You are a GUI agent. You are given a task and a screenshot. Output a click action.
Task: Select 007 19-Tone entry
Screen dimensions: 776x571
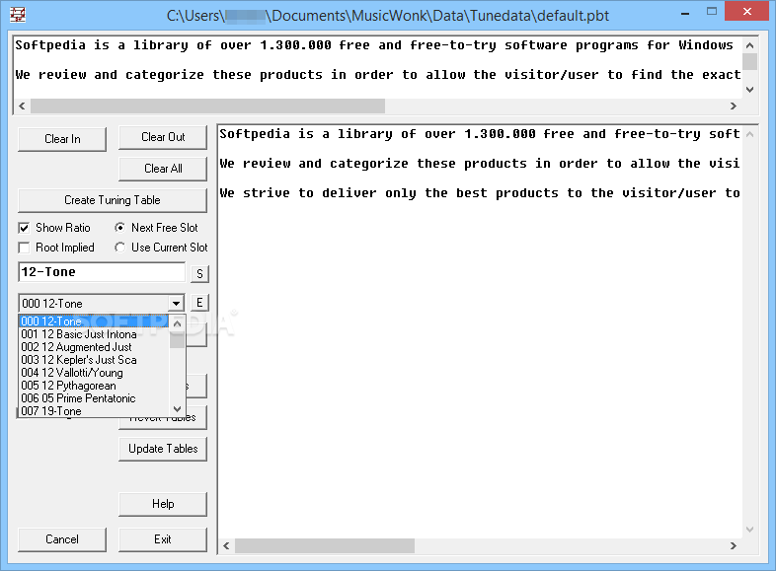[94, 411]
